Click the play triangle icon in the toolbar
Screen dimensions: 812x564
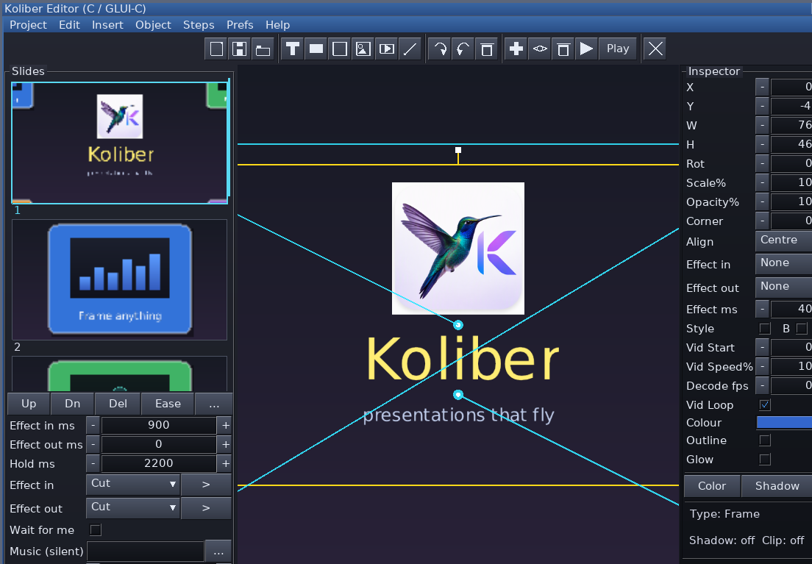pos(586,49)
